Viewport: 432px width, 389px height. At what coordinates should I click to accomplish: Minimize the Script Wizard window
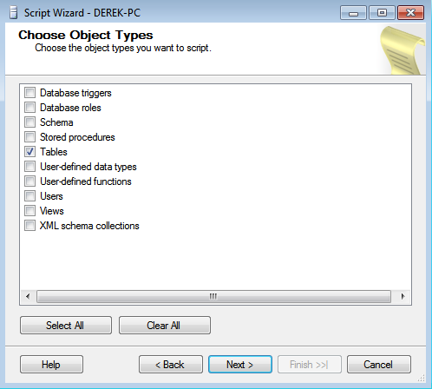[x=353, y=13]
